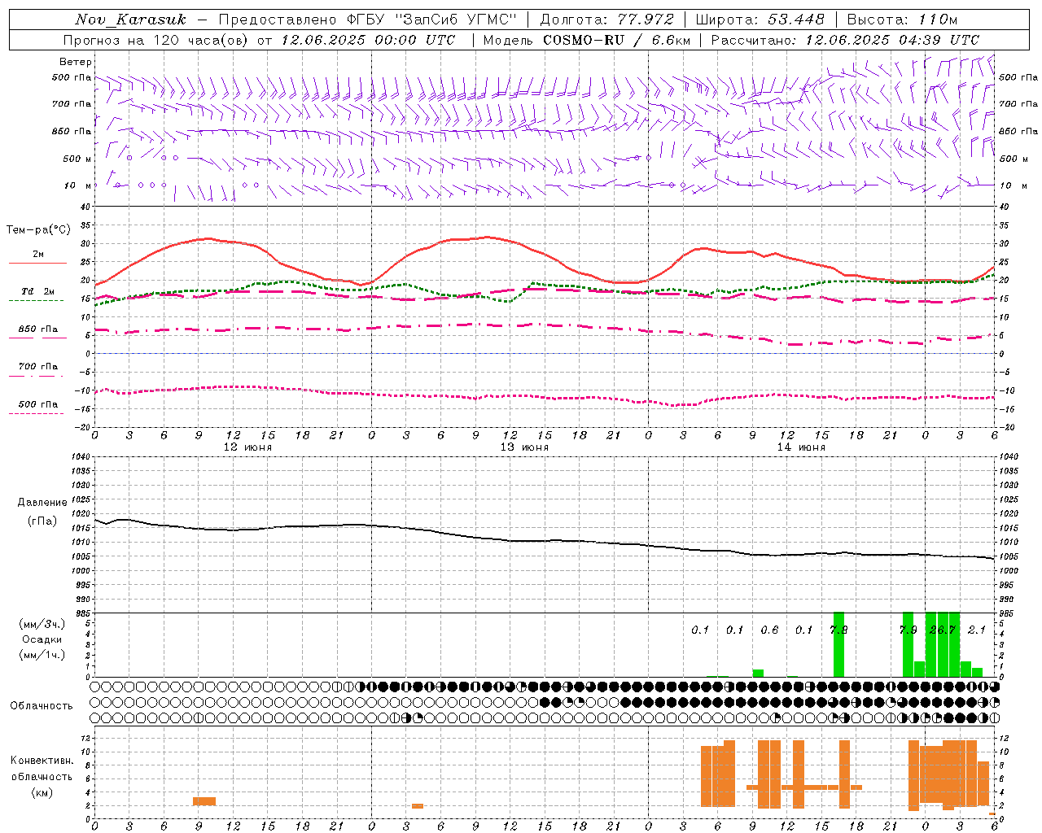Click the 12 июня date label
This screenshot has height=833, width=1042.
coord(247,447)
